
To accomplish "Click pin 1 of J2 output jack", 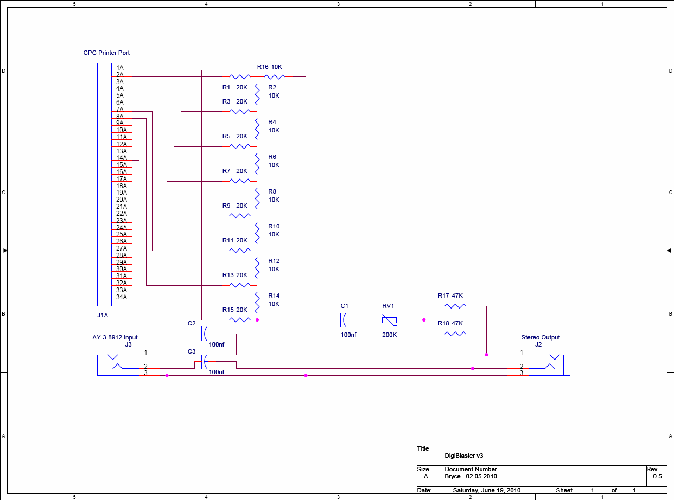I will click(x=522, y=352).
